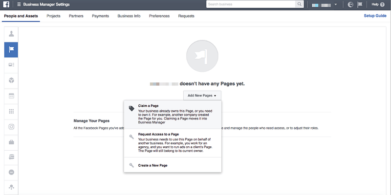The width and height of the screenshot is (391, 195).
Task: Open the Apps grid icon in sidebar
Action: point(11,112)
